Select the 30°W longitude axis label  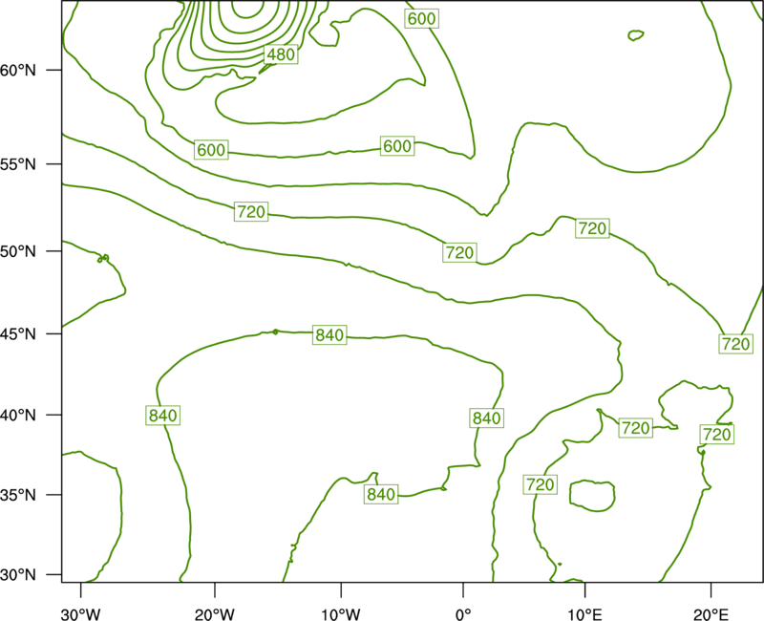(80, 614)
